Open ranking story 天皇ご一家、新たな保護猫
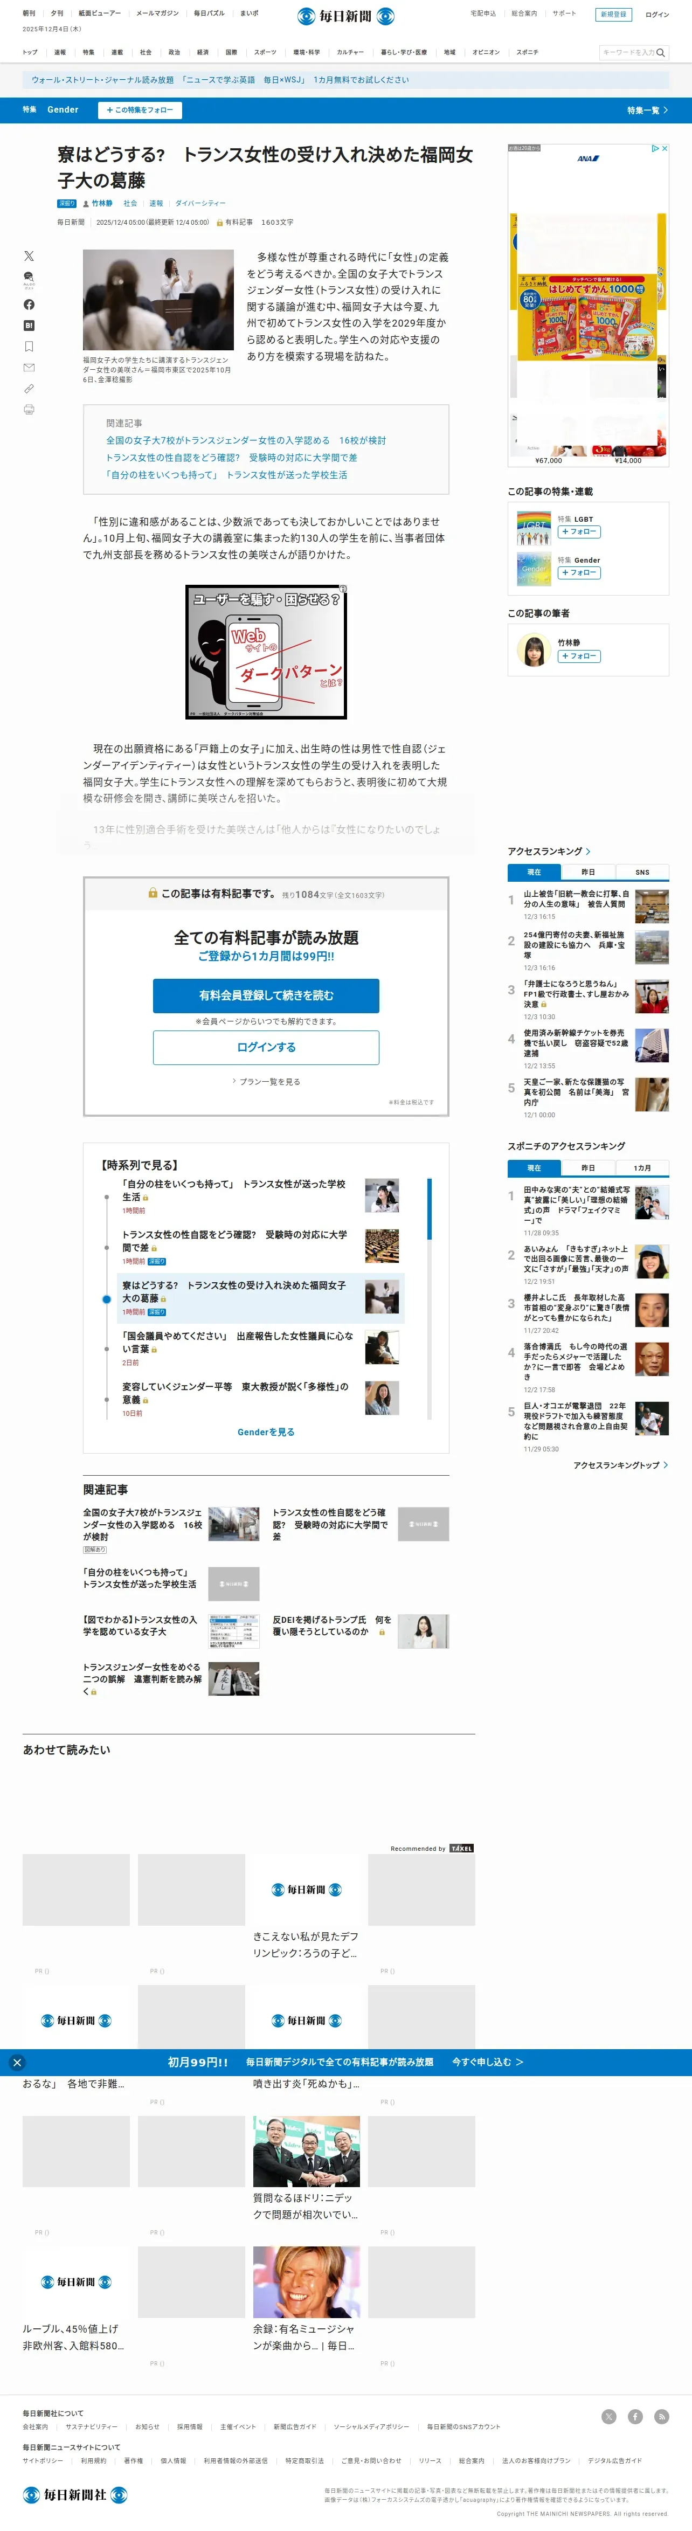Viewport: 692px width, 2531px height. pos(576,1091)
